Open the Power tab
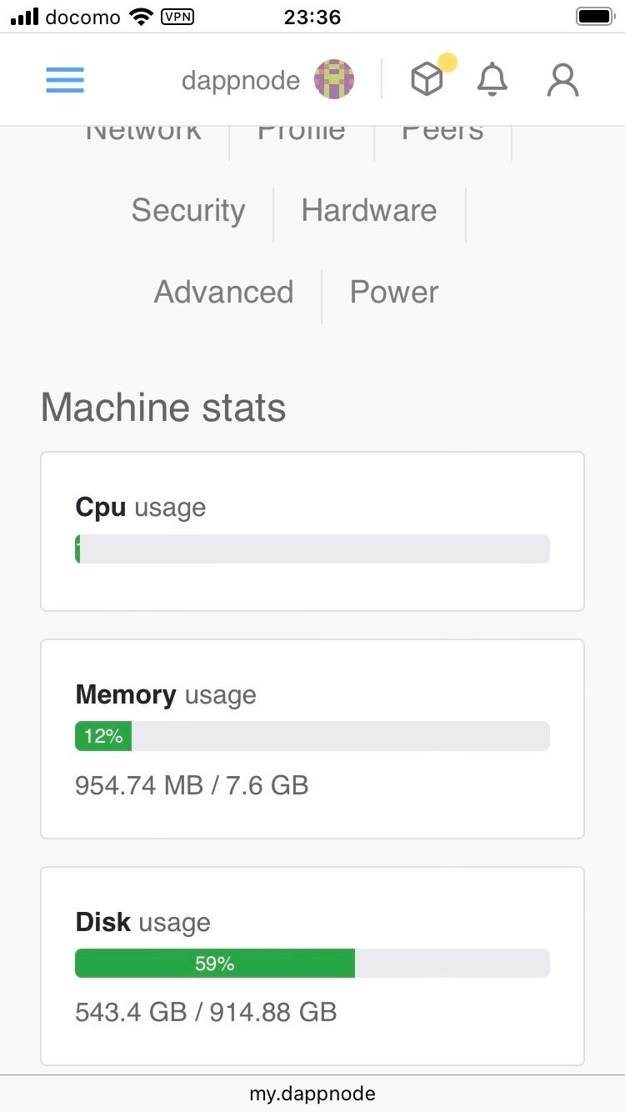Viewport: 625px width, 1112px height. [x=393, y=293]
